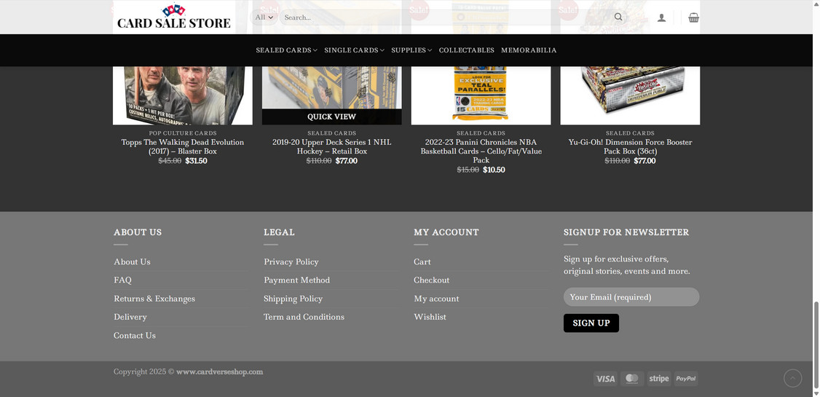Open the Yu-Gi-Oh! Dimension Force title
The width and height of the screenshot is (820, 397).
click(x=630, y=147)
